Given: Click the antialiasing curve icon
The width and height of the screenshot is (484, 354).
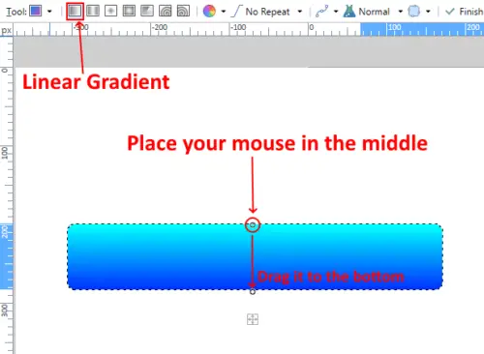Looking at the screenshot, I should click(x=321, y=12).
